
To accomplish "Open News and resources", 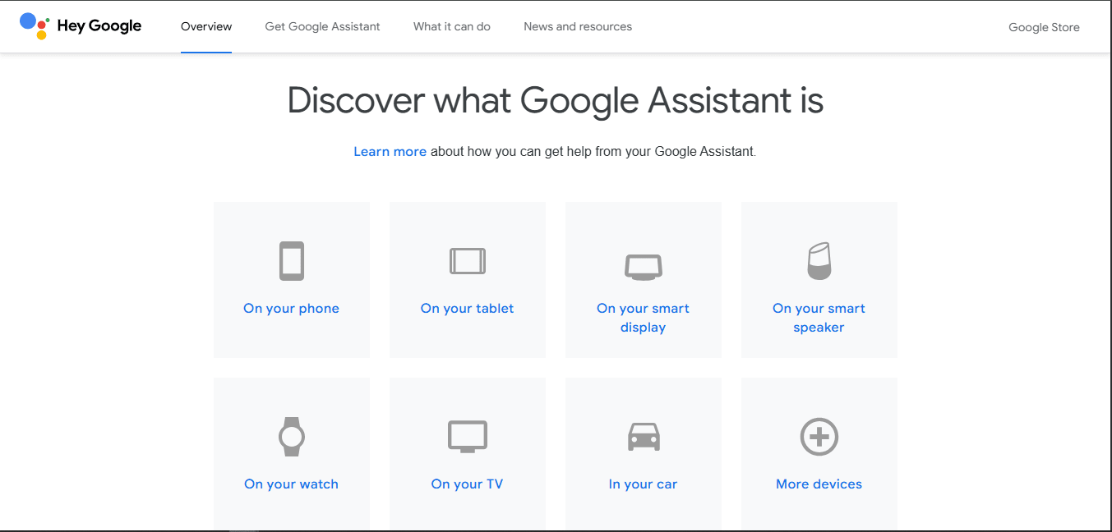I will (578, 25).
